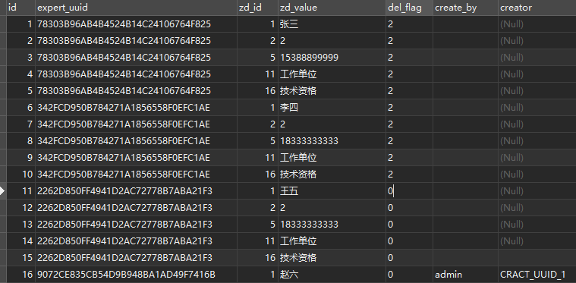This screenshot has height=283, width=576.
Task: Select the cell containing 李四
Action: 332,108
